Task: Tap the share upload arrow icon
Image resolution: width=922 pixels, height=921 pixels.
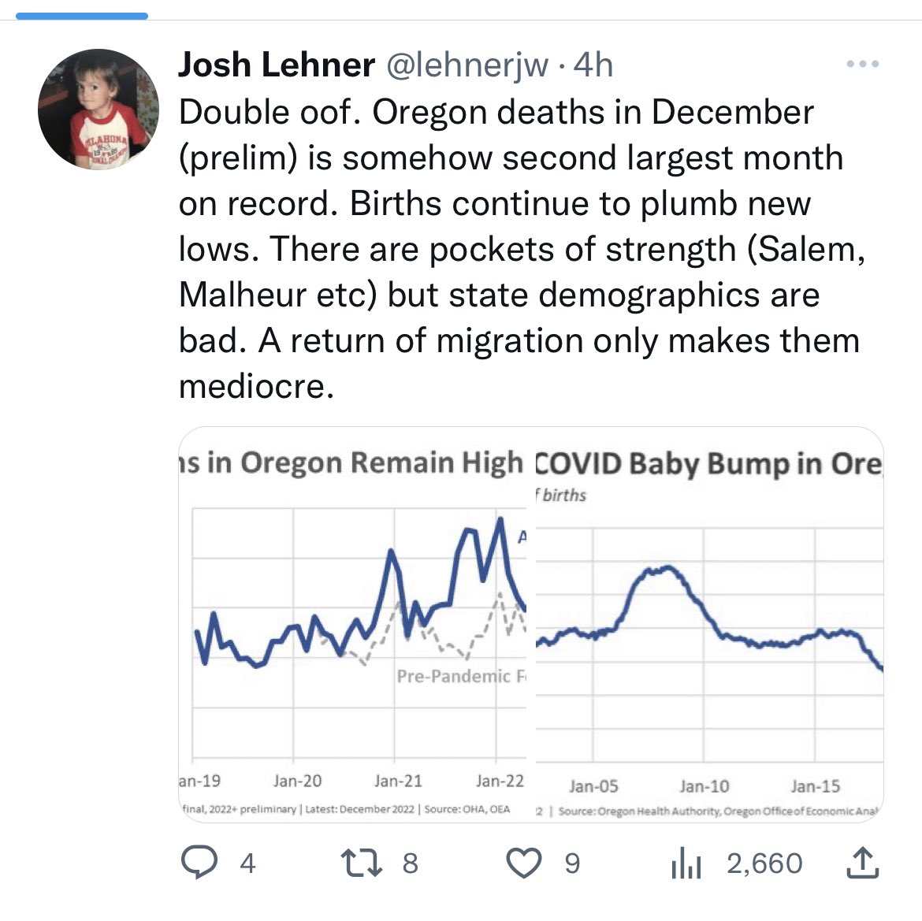Action: [x=862, y=863]
